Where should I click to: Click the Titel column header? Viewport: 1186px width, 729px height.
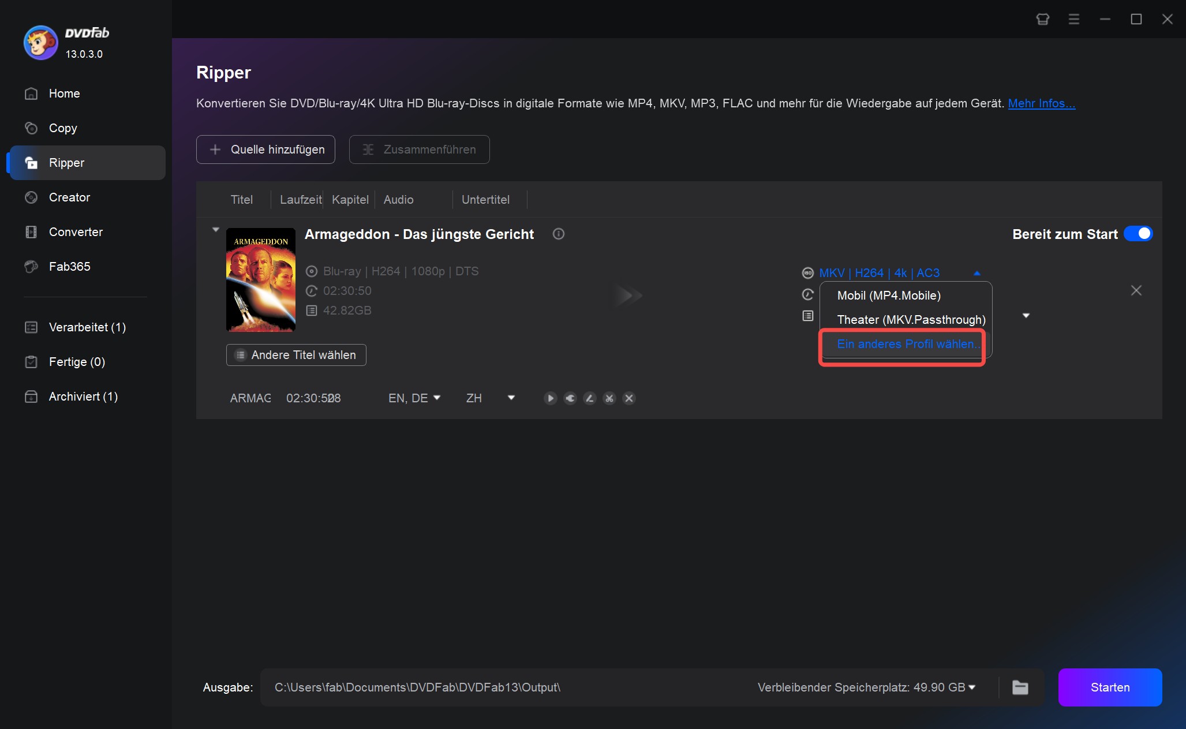coord(242,200)
